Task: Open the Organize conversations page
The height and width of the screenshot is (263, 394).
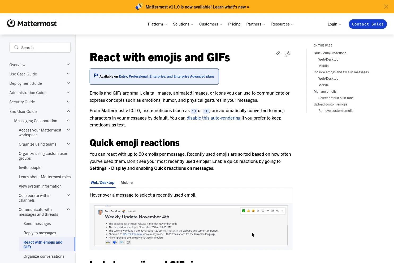Action: click(44, 256)
